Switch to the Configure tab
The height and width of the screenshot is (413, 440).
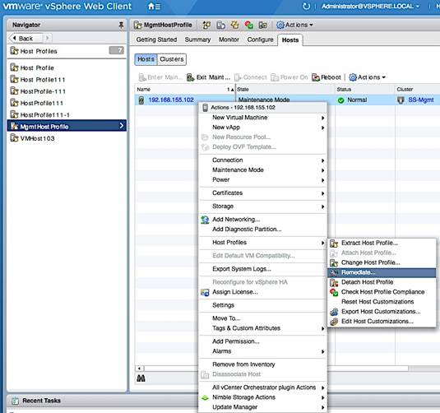click(260, 39)
